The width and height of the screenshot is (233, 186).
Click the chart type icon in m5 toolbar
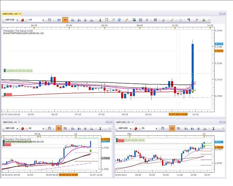(x=50, y=20)
